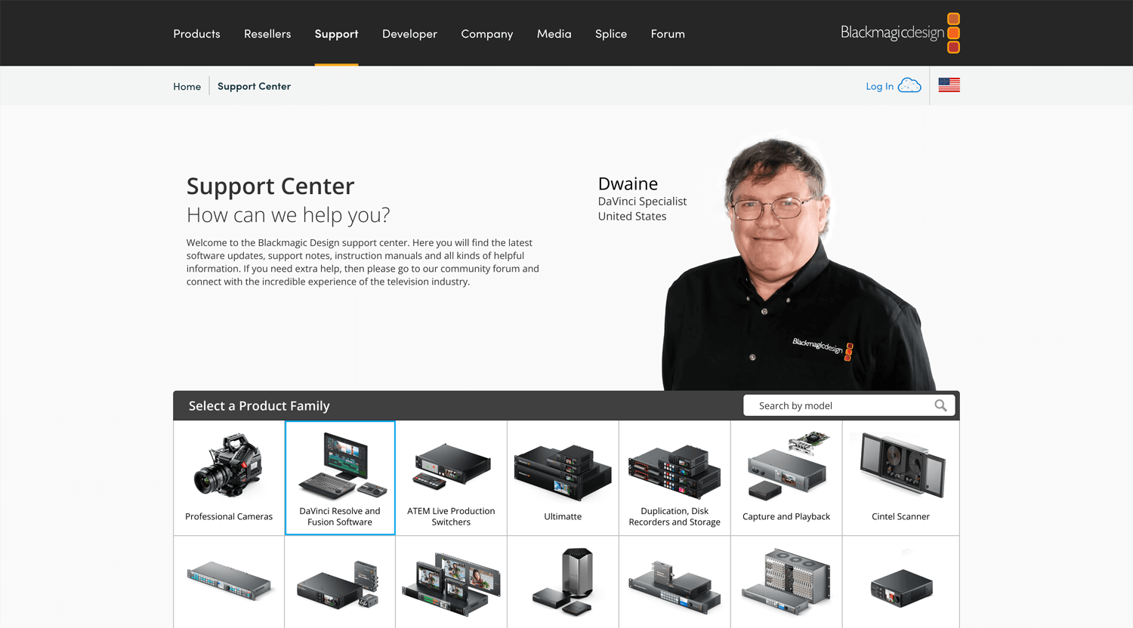The image size is (1133, 628).
Task: Click the small black box last tile
Action: point(900,582)
